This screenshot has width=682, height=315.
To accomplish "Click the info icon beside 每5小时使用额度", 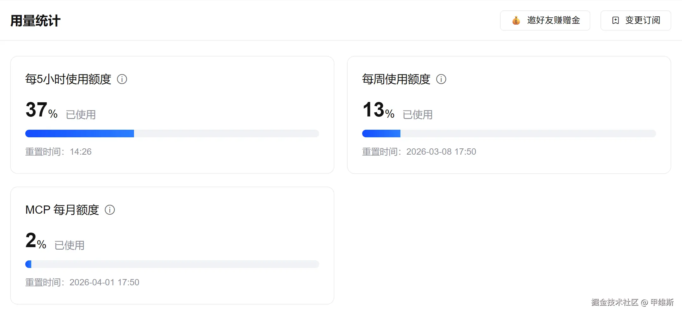I will 122,79.
